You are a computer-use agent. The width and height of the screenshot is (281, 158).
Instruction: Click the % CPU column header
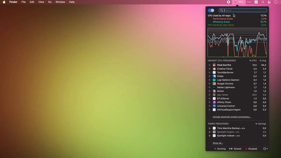point(253,61)
